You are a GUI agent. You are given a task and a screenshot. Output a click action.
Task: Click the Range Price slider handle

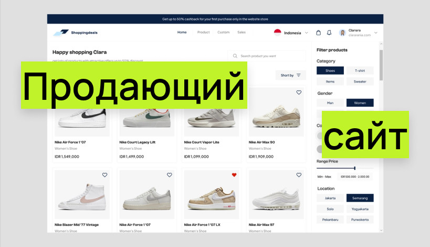point(355,168)
